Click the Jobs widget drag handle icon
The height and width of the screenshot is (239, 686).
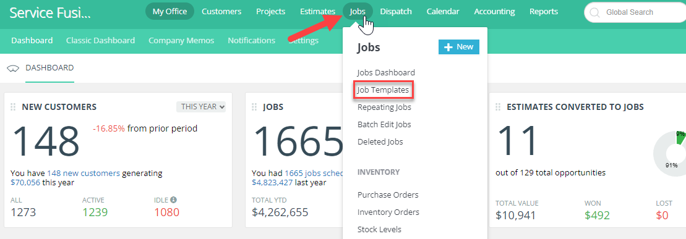click(x=255, y=107)
